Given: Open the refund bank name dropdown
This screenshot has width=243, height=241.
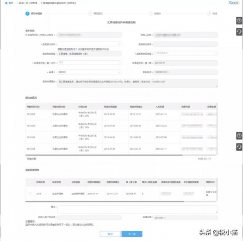Looking at the screenshot, I should pyautogui.click(x=89, y=44).
